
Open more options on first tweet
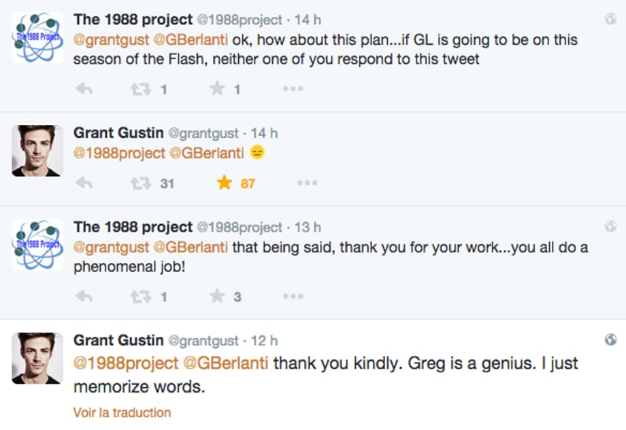[293, 89]
